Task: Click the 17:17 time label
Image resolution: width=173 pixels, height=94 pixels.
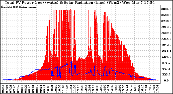Action: point(150,89)
